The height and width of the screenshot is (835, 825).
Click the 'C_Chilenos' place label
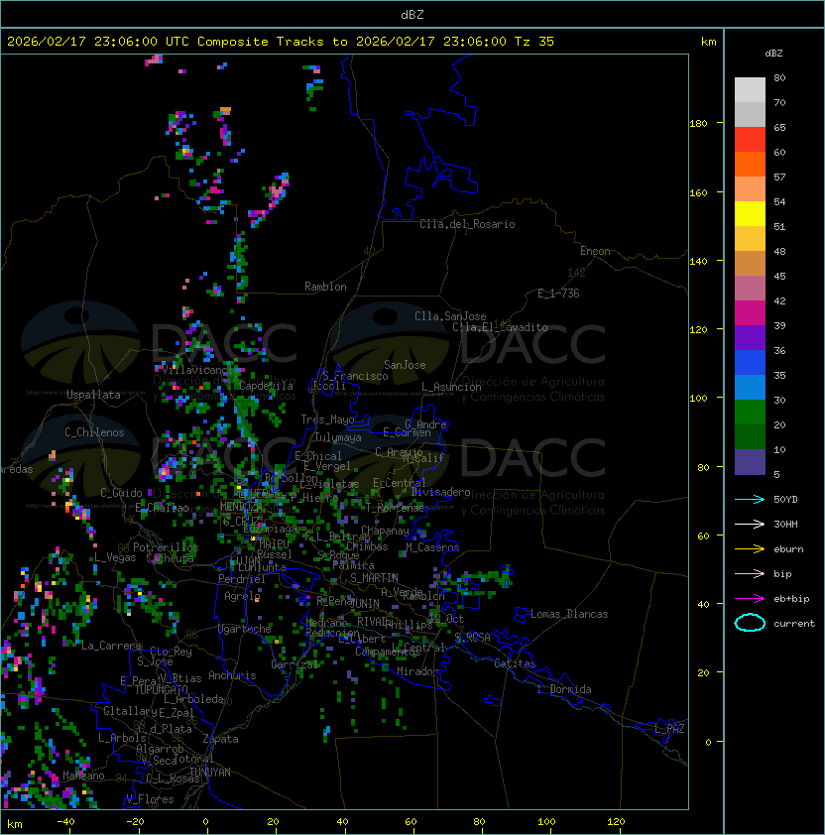94,432
